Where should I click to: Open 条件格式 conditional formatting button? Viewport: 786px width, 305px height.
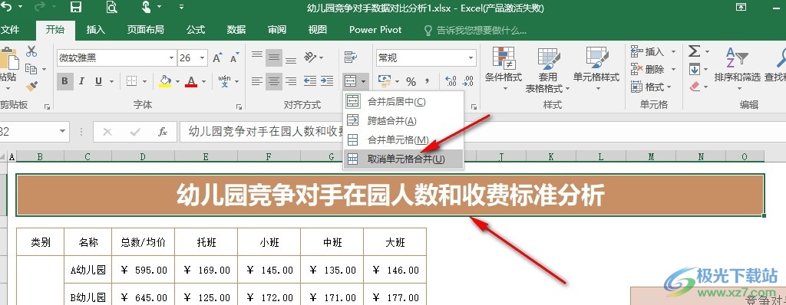tap(504, 70)
